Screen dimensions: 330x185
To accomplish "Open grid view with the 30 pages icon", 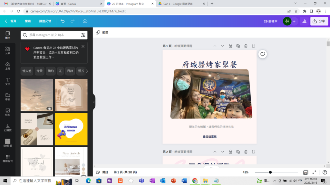I will (x=306, y=172).
